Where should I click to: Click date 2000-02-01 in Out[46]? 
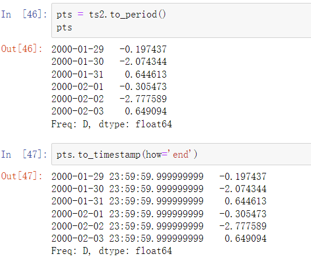click(78, 86)
